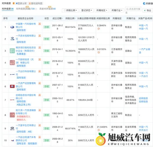Open the 图表分析 chart analysis view

[21, 3]
